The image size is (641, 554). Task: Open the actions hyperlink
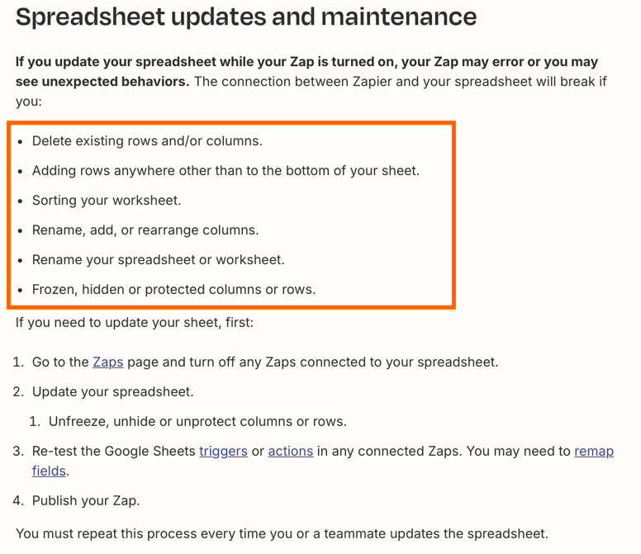point(291,451)
